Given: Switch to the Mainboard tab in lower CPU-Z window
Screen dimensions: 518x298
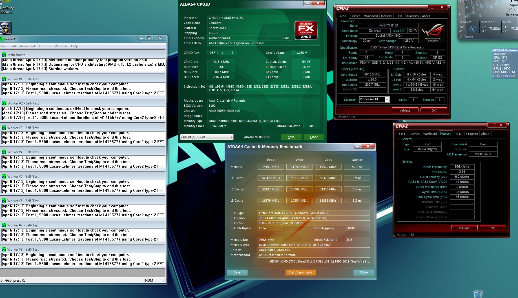Looking at the screenshot, I should [x=430, y=134].
